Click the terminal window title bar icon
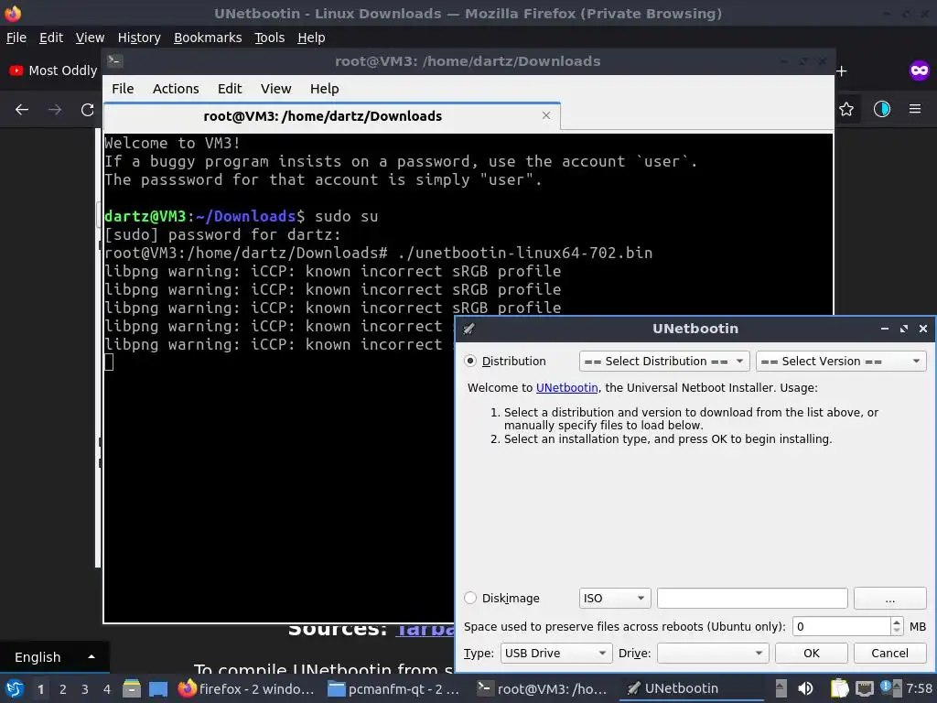This screenshot has width=937, height=703. (x=114, y=61)
